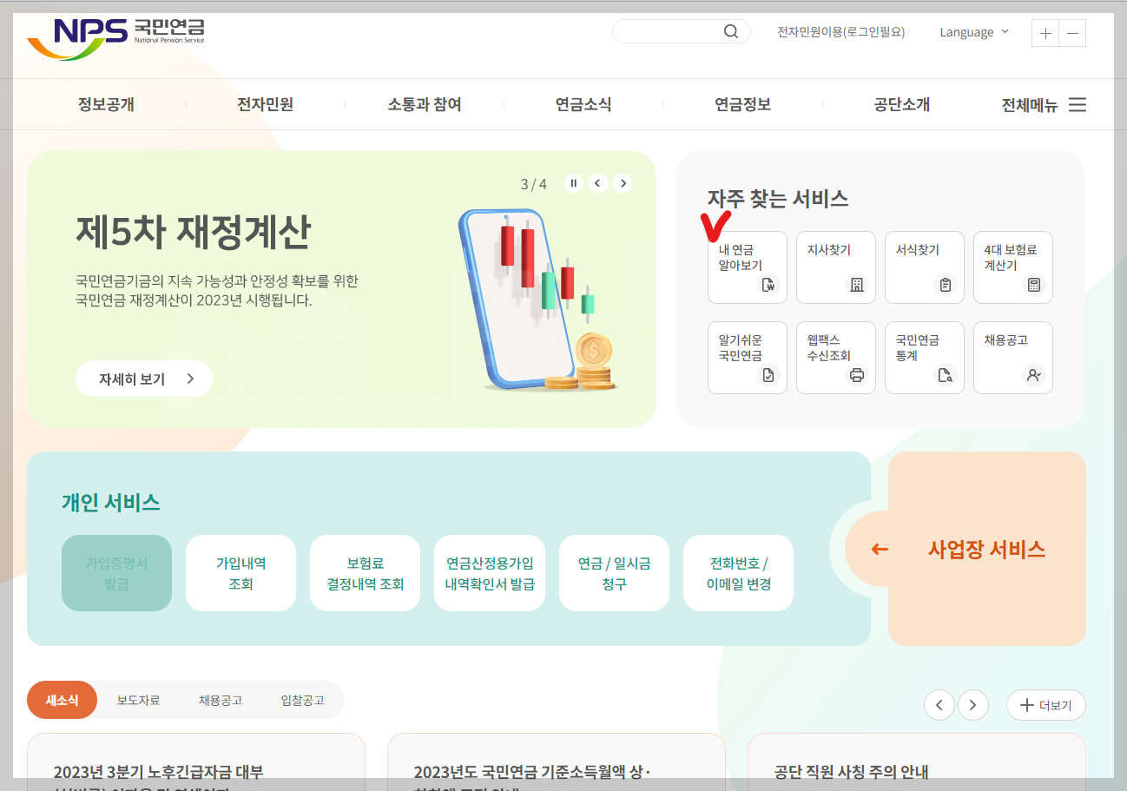The width and height of the screenshot is (1127, 791).
Task: Click the NPS 국민연금 logo
Action: [115, 38]
